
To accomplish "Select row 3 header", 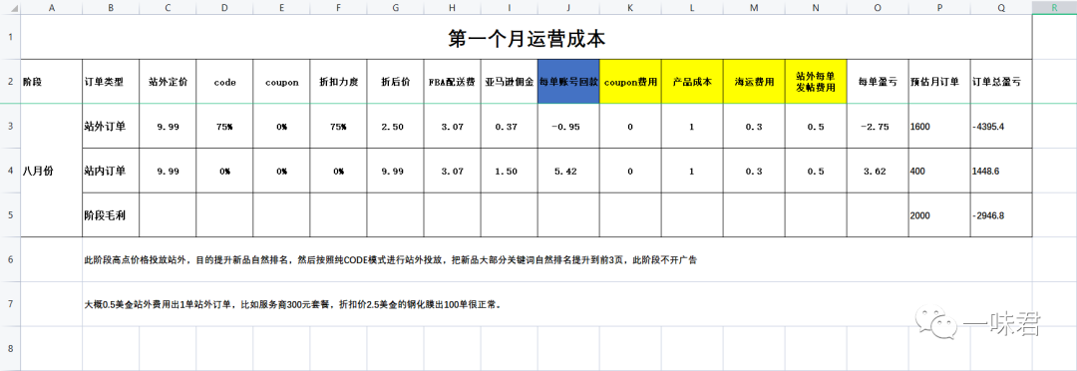I will tap(10, 127).
